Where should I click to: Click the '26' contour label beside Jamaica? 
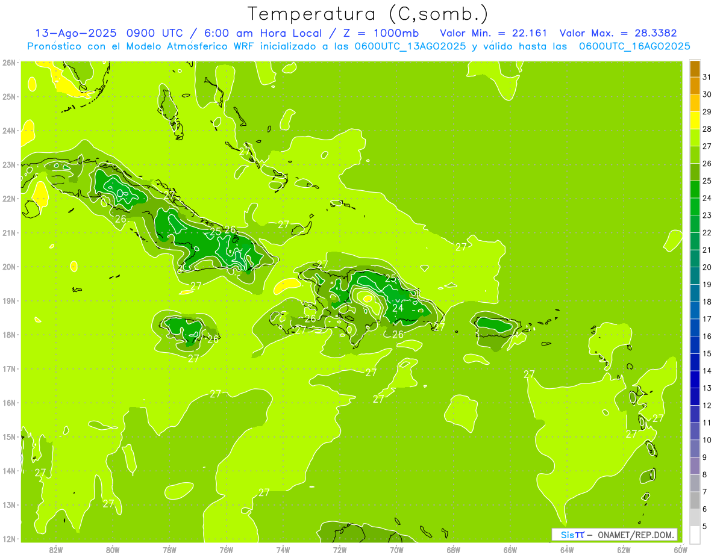tap(213, 339)
